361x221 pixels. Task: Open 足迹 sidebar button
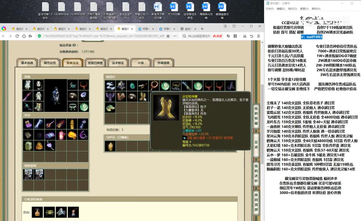coord(256,144)
